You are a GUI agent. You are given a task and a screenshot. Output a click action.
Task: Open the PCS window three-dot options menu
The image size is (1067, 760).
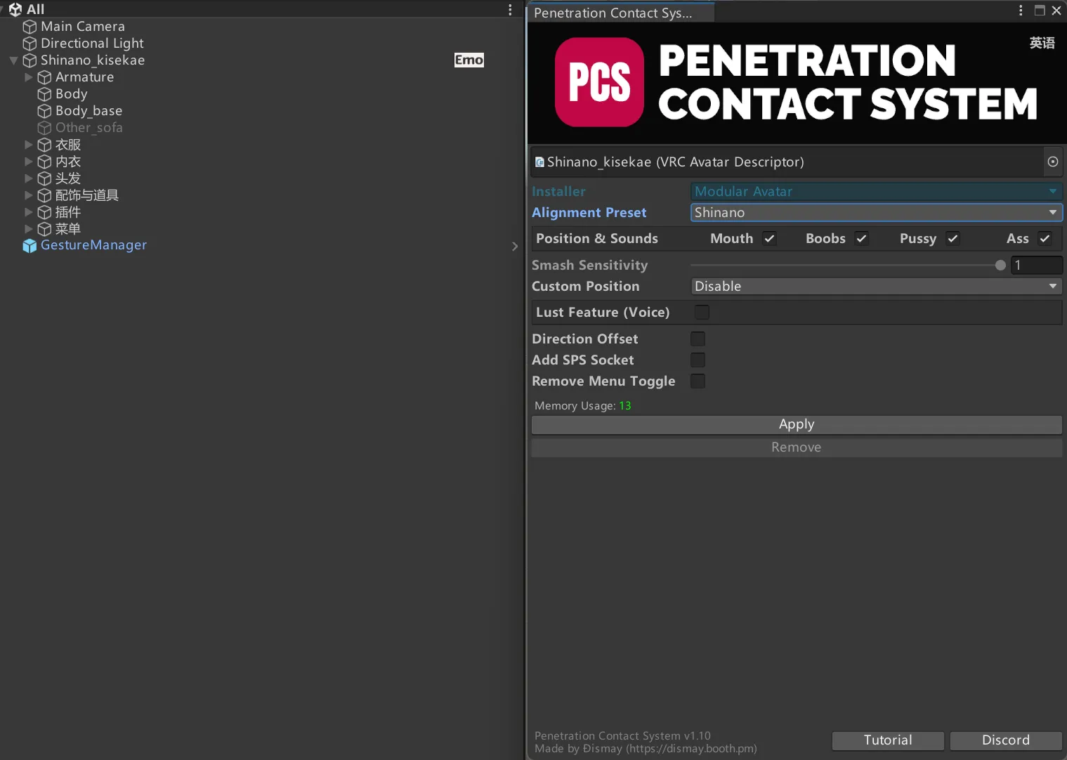click(x=1021, y=11)
